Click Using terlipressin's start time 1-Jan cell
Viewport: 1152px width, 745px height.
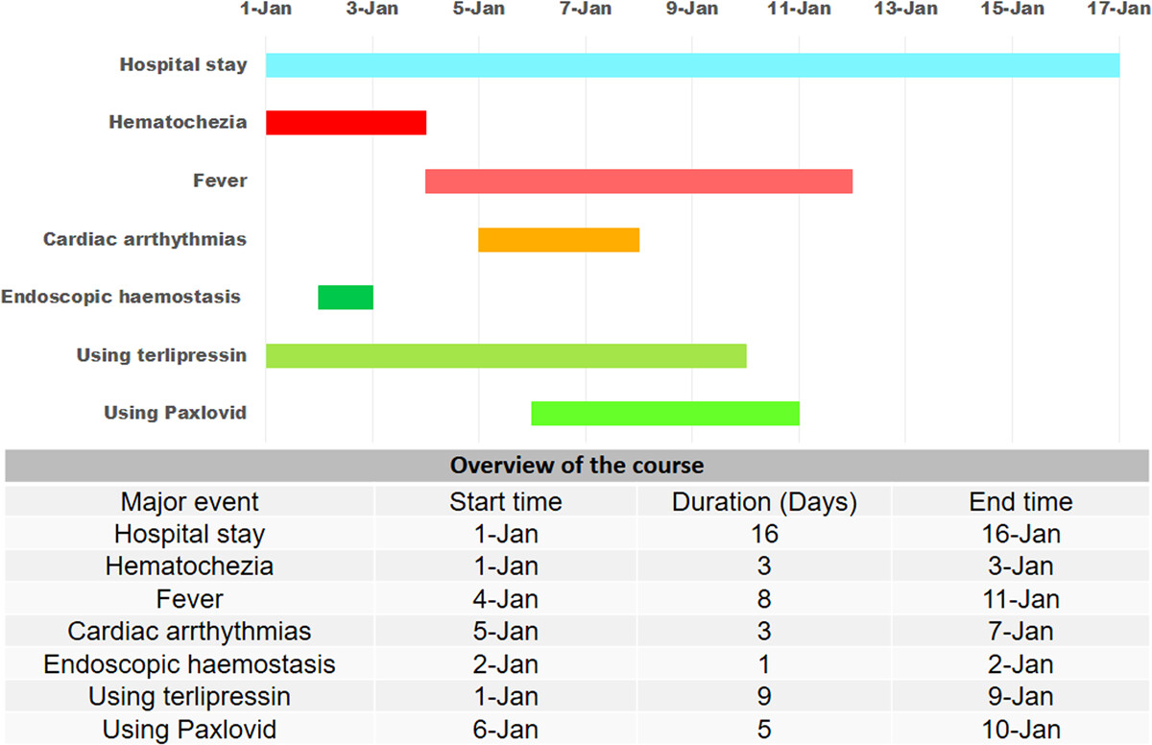[506, 697]
